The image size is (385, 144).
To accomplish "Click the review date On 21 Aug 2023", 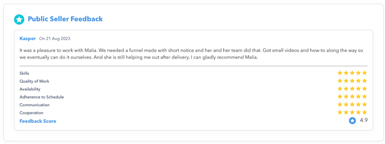I will [55, 39].
